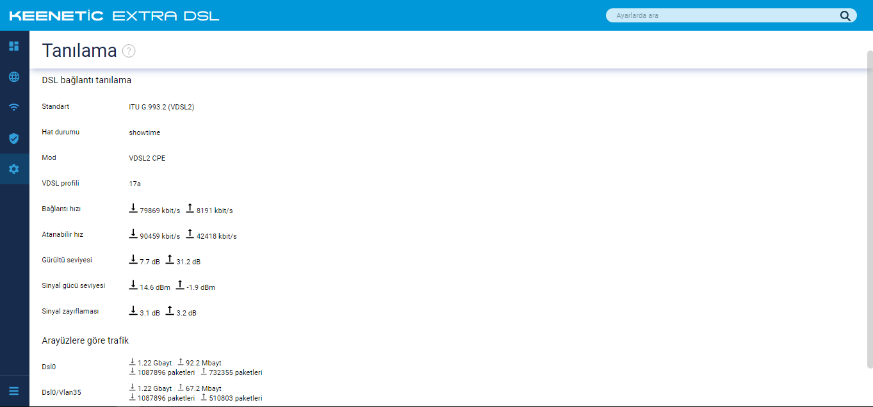Click the 'Mod' label
The height and width of the screenshot is (407, 873).
(x=49, y=157)
